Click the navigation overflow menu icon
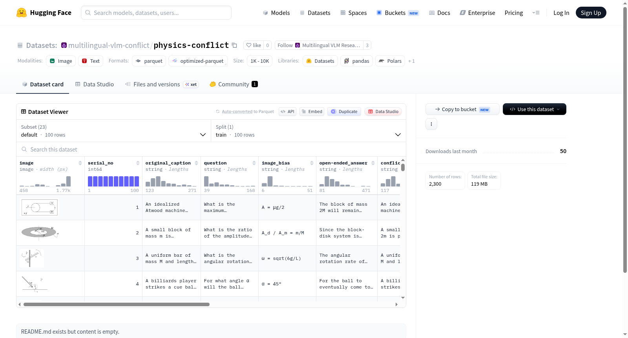 click(536, 13)
